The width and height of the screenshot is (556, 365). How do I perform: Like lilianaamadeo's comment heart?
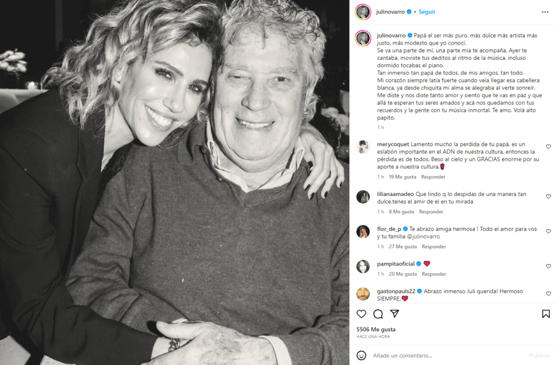[548, 196]
